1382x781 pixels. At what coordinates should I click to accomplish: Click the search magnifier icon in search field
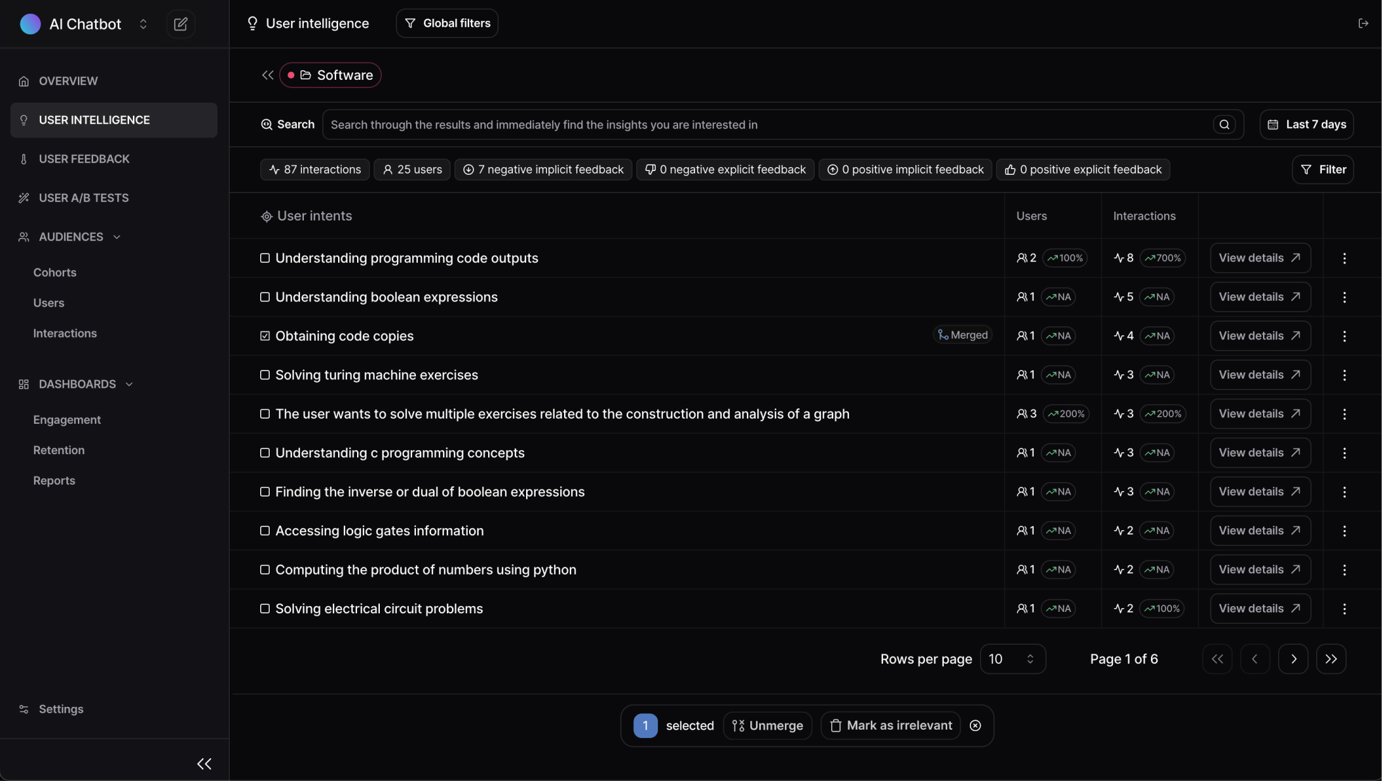[1224, 125]
